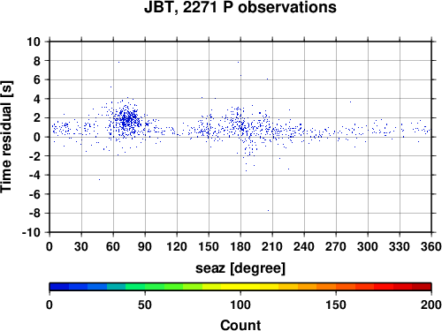Click the y-axis tick label -10

pos(31,232)
